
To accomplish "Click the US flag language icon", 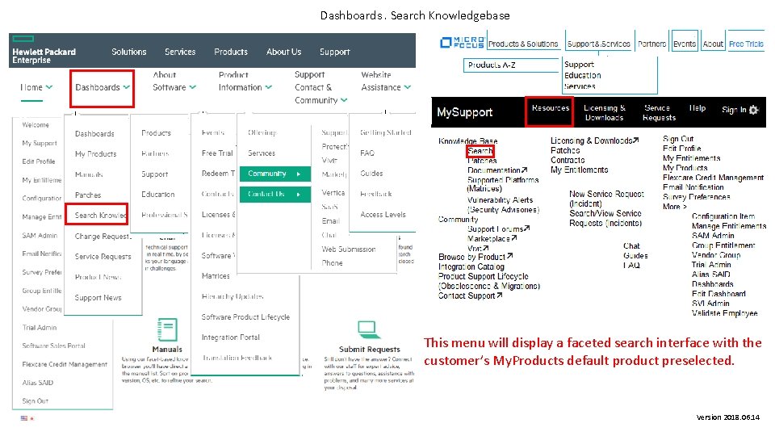I will tap(24, 418).
